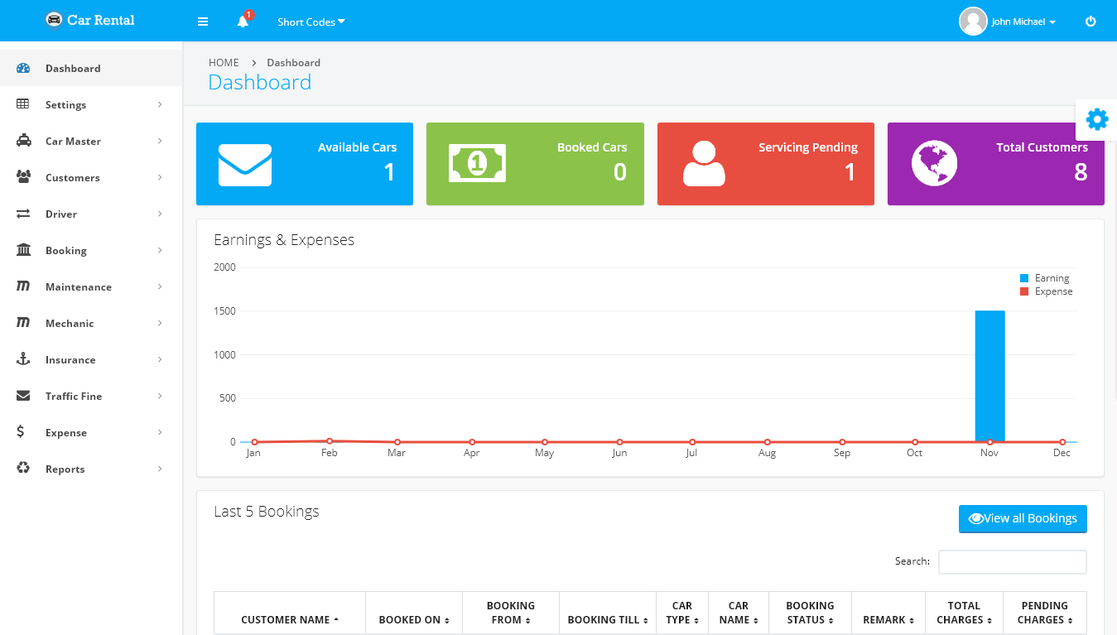The image size is (1117, 635).
Task: Click the Car Rental logo
Action: tap(90, 20)
